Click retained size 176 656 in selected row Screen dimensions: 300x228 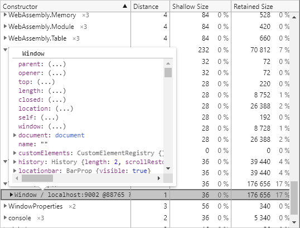(259, 195)
